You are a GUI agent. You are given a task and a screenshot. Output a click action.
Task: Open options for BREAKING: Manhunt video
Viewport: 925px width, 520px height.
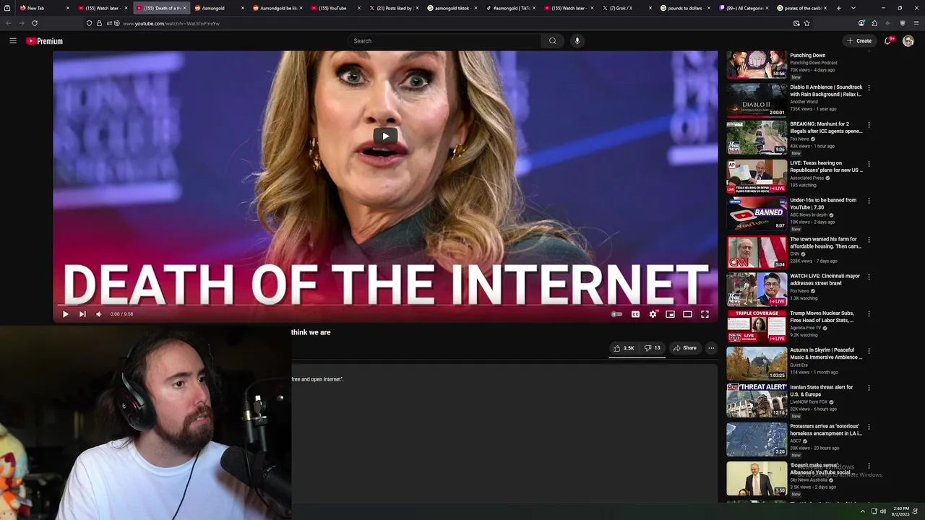click(869, 125)
